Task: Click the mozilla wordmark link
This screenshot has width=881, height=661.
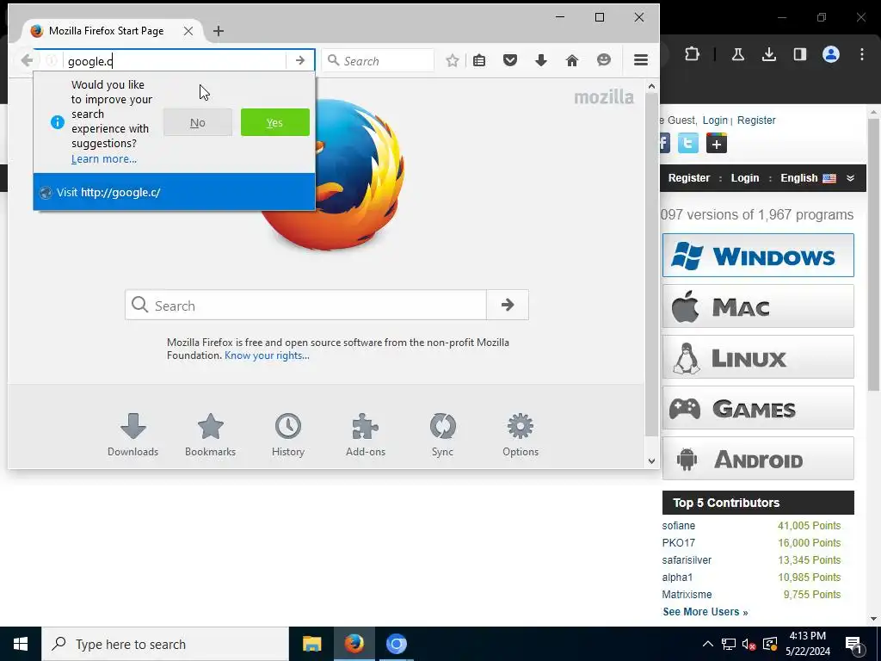Action: 604,97
